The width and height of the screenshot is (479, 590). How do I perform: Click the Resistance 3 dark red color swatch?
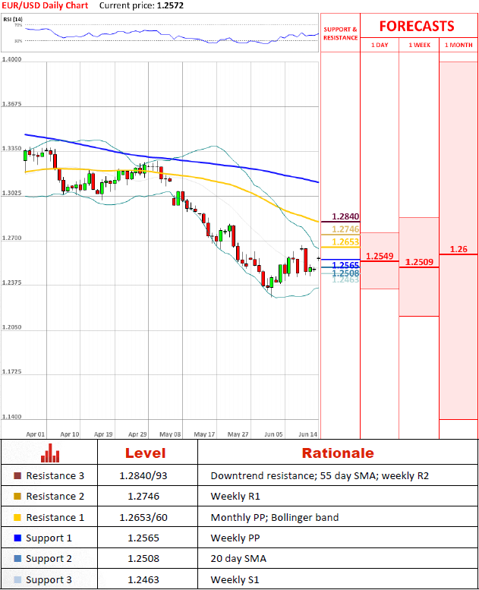point(17,475)
